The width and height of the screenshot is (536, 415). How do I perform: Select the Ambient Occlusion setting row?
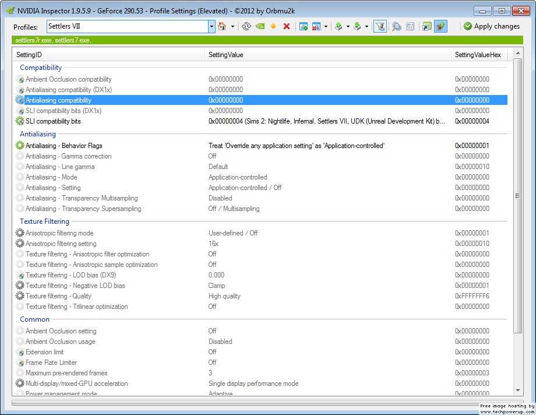(x=260, y=331)
